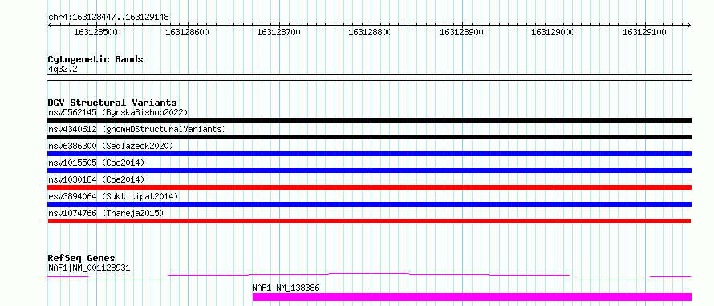Click the black bar for nsv5562145

coord(369,120)
